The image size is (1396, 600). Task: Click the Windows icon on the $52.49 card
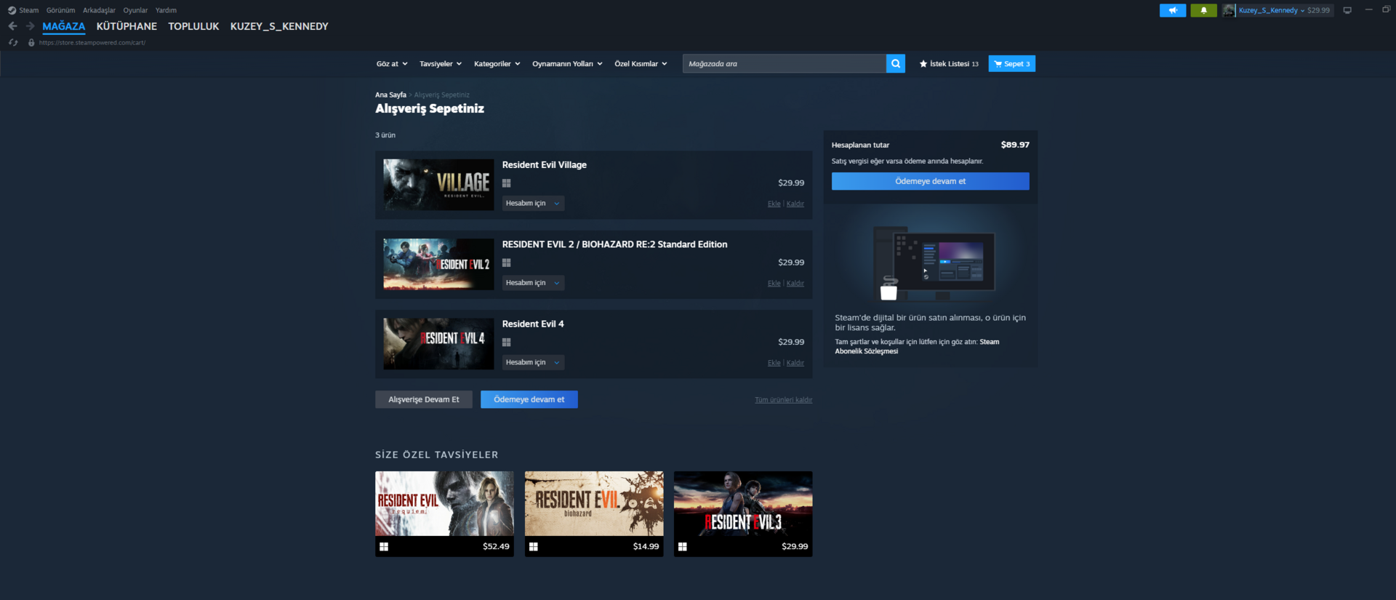384,546
